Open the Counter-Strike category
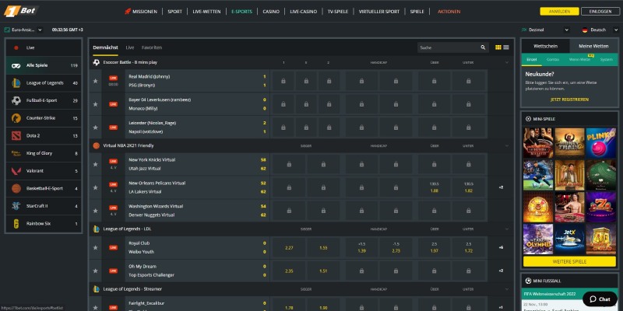 point(44,118)
